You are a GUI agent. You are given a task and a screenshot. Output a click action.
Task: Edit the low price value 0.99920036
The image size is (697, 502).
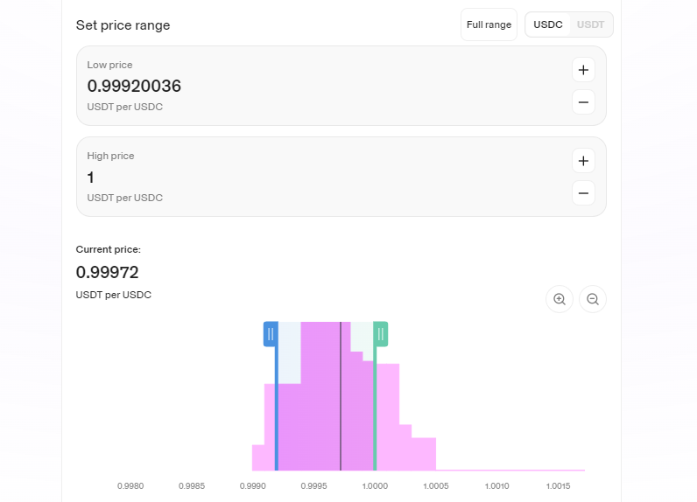click(134, 86)
